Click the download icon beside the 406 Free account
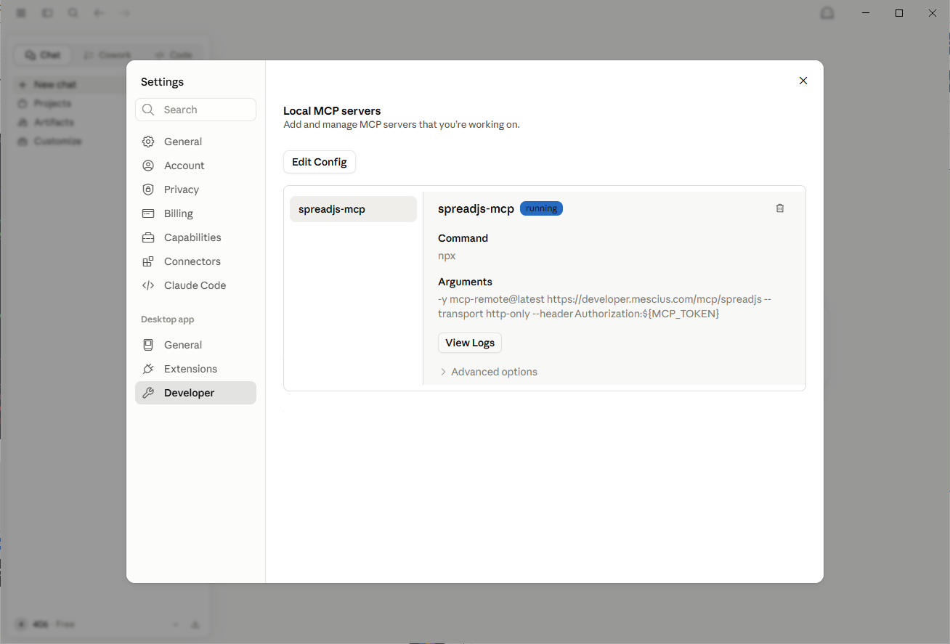 [x=195, y=624]
